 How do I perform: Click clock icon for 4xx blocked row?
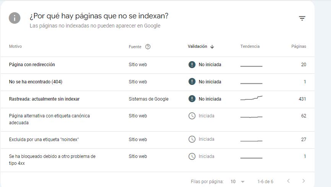point(192,156)
